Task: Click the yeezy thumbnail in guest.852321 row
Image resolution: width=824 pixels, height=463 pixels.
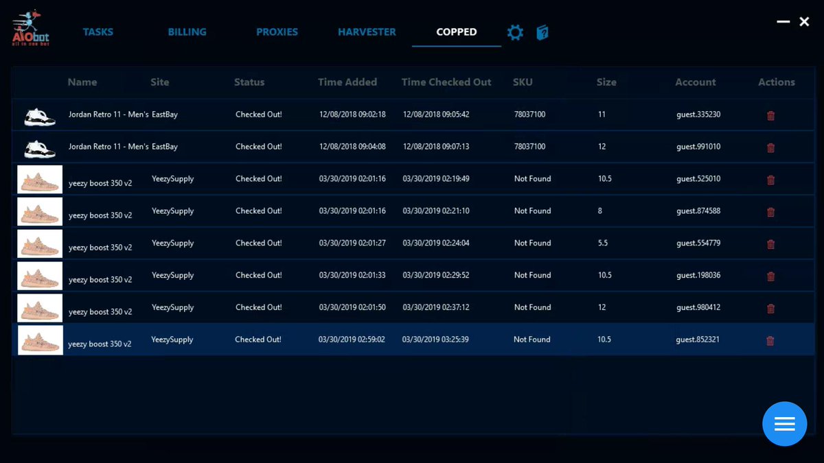Action: click(40, 340)
